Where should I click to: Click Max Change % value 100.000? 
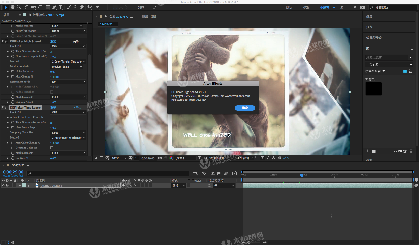[55, 77]
